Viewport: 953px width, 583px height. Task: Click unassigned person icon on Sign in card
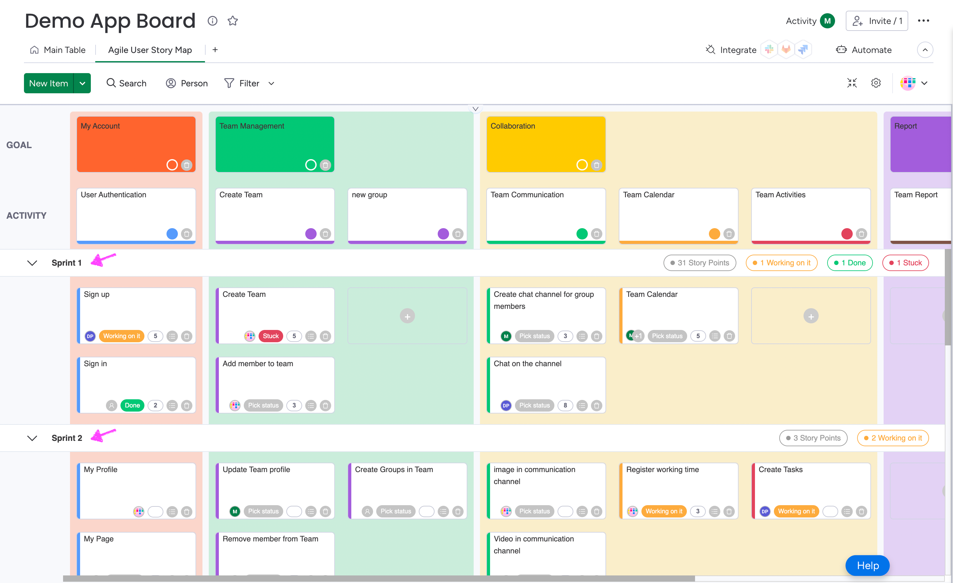[x=111, y=406]
